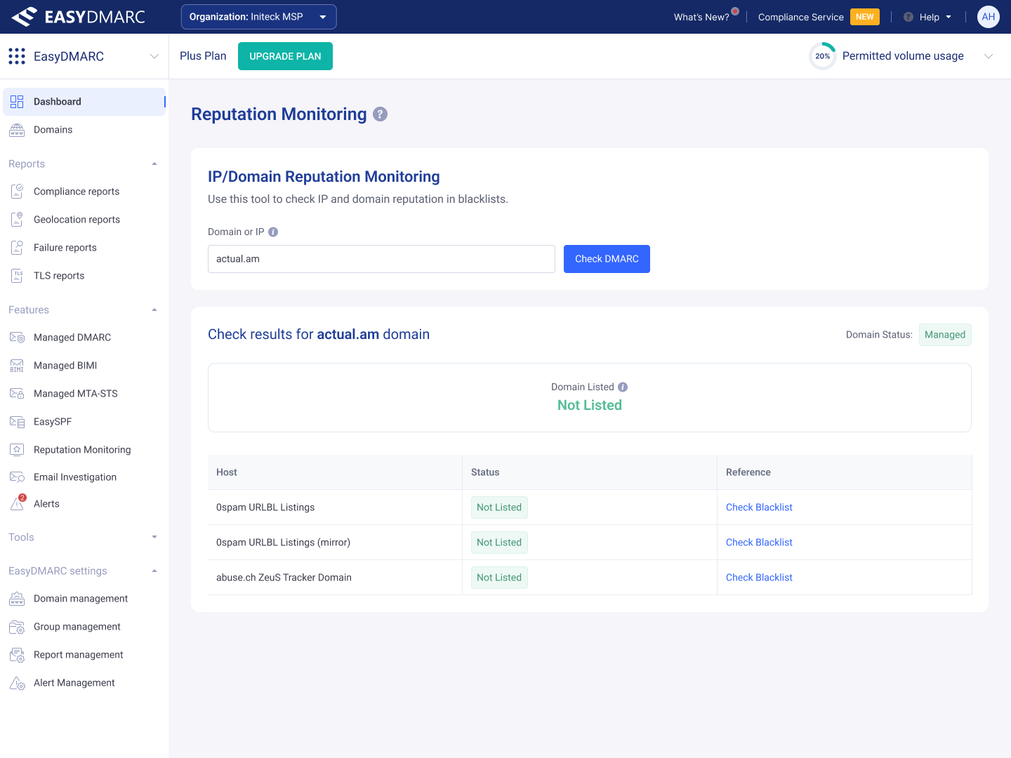Expand the Tools section

[154, 538]
